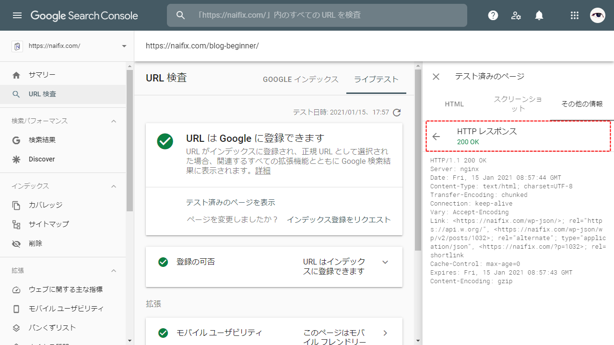
Task: Expand the 登録の可否 card chevron
Action: (x=385, y=262)
